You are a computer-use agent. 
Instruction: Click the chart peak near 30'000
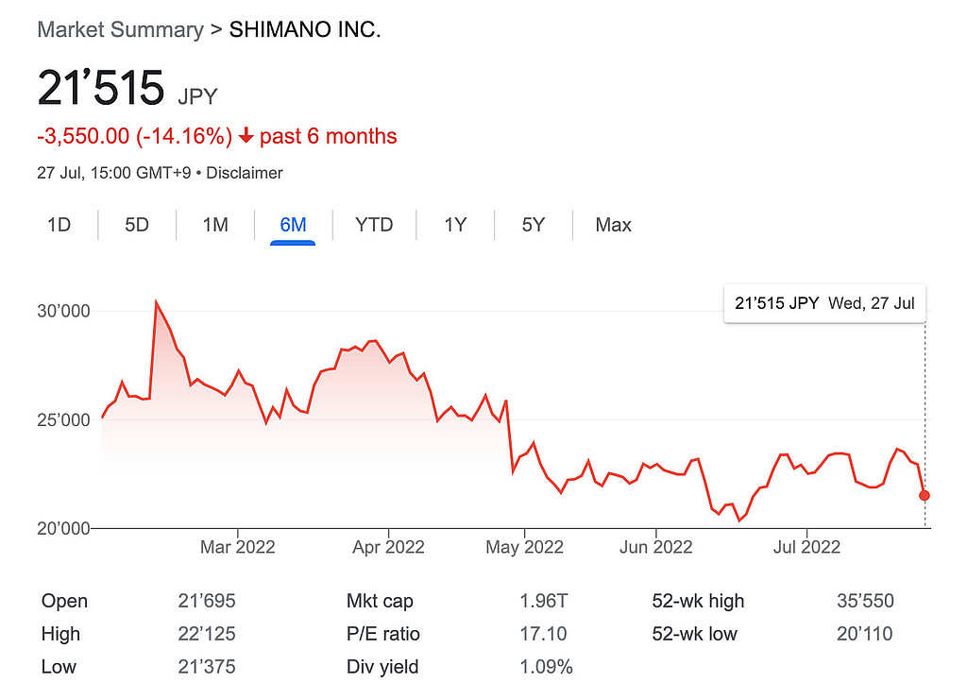point(156,302)
